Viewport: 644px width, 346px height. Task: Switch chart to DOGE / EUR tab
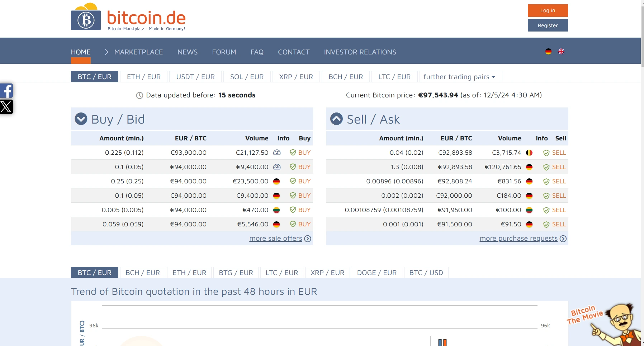click(377, 273)
